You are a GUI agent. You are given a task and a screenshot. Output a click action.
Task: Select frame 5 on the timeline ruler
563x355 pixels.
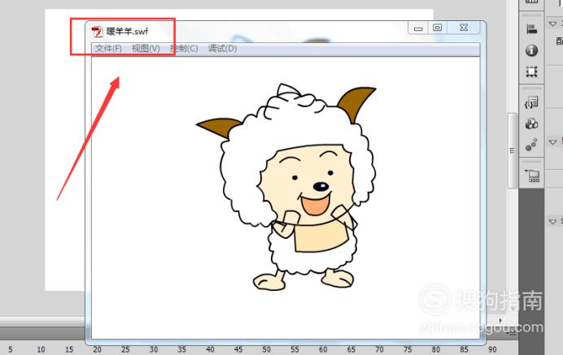click(11, 349)
